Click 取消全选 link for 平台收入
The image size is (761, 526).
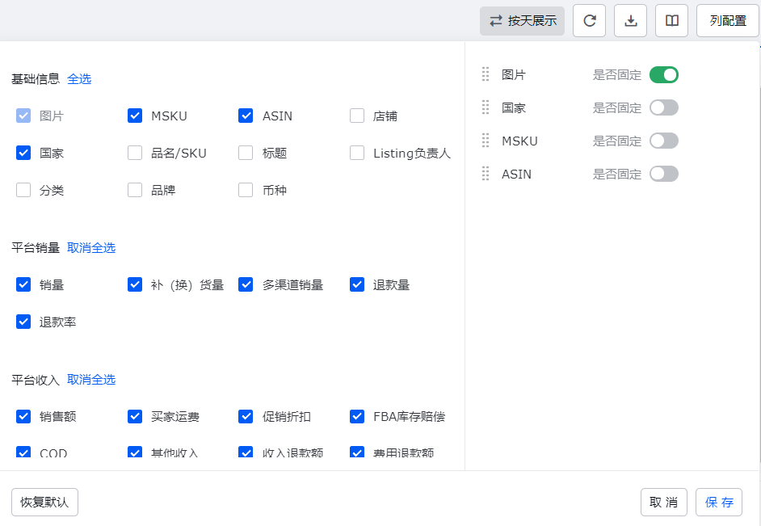(x=91, y=380)
